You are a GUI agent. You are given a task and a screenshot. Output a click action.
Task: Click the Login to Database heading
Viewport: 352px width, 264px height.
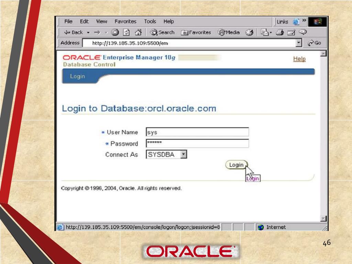point(139,108)
